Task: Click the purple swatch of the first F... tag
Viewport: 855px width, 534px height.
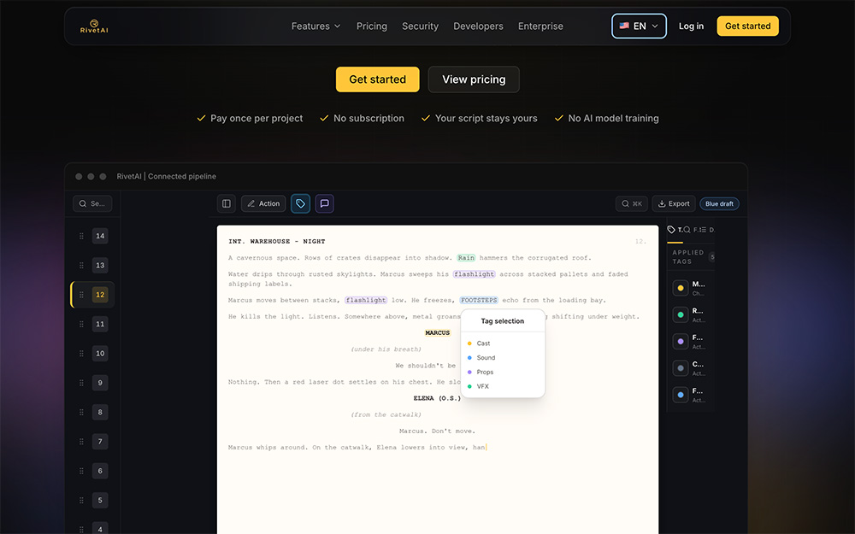Action: point(681,342)
